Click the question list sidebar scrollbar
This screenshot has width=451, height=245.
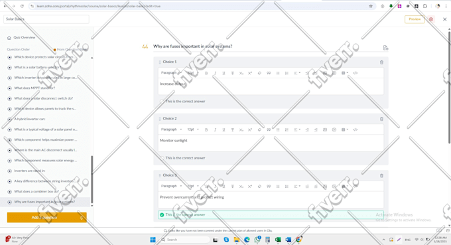(x=92, y=180)
